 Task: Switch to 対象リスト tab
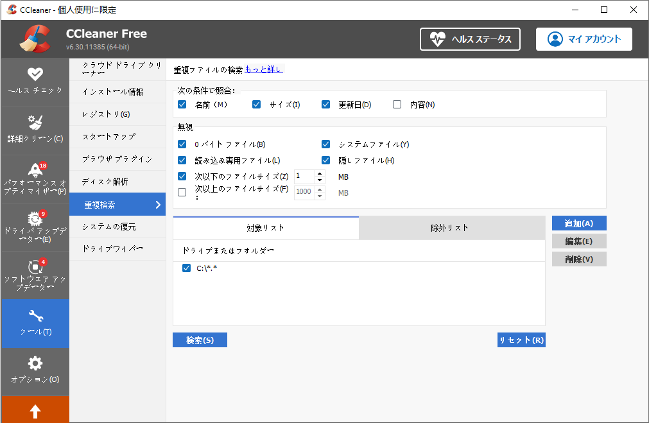coord(266,228)
